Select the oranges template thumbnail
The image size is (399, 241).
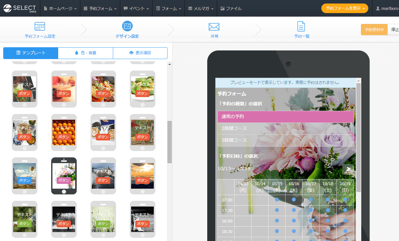tap(64, 132)
